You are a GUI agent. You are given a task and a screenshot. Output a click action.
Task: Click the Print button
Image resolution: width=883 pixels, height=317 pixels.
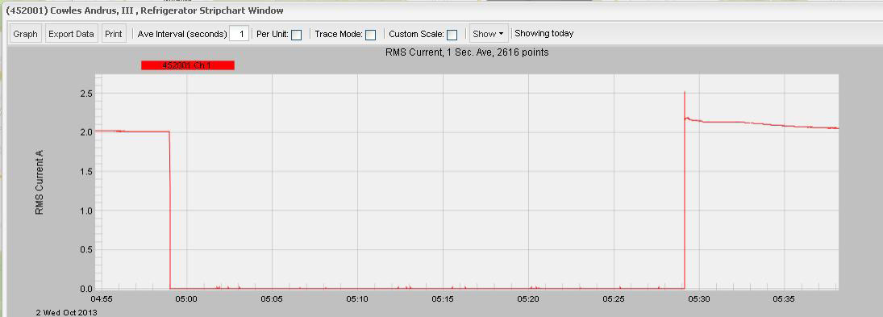[114, 34]
